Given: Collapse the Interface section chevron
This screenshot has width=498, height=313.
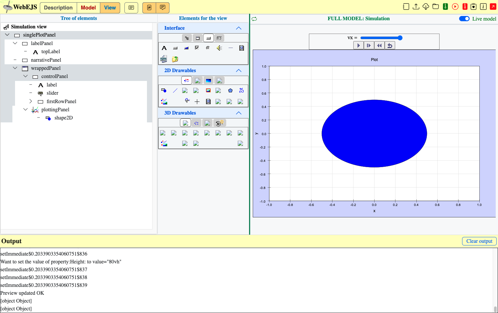Looking at the screenshot, I should point(239,28).
